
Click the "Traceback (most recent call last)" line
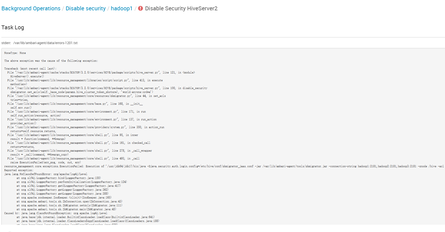(30, 69)
